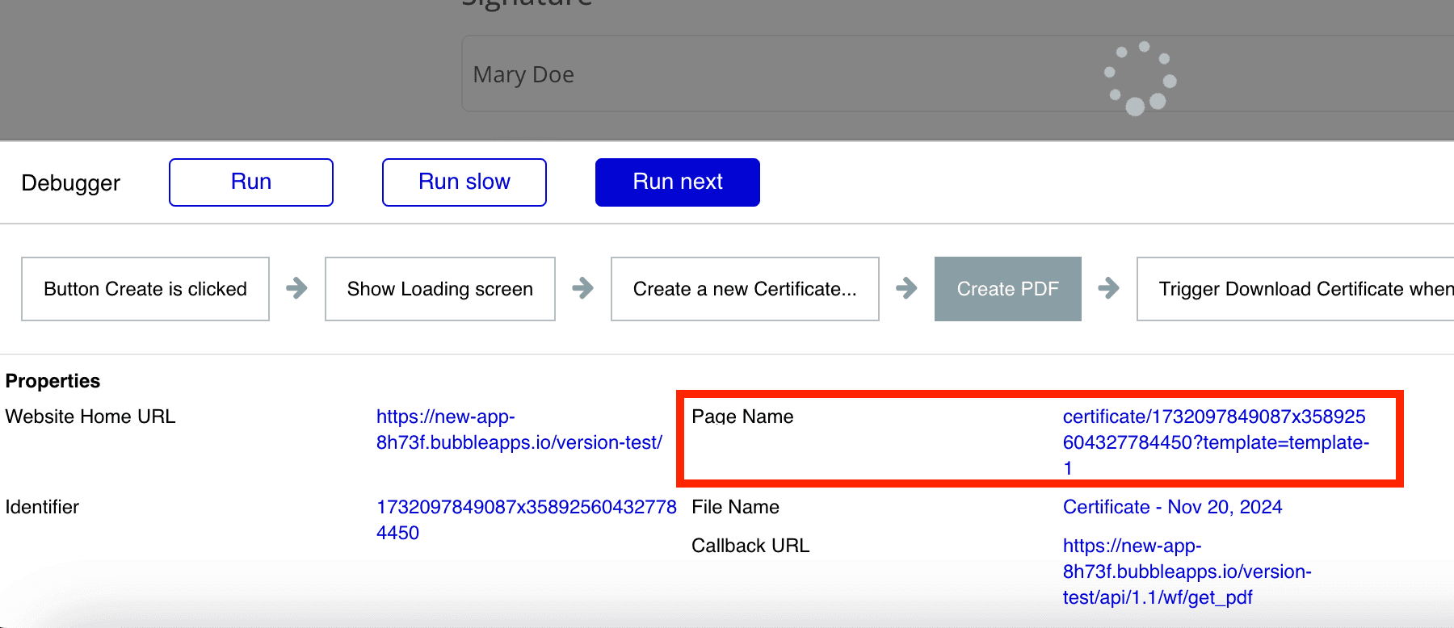Select the Create a new Certificate step
Image resolution: width=1454 pixels, height=628 pixels.
tap(744, 289)
